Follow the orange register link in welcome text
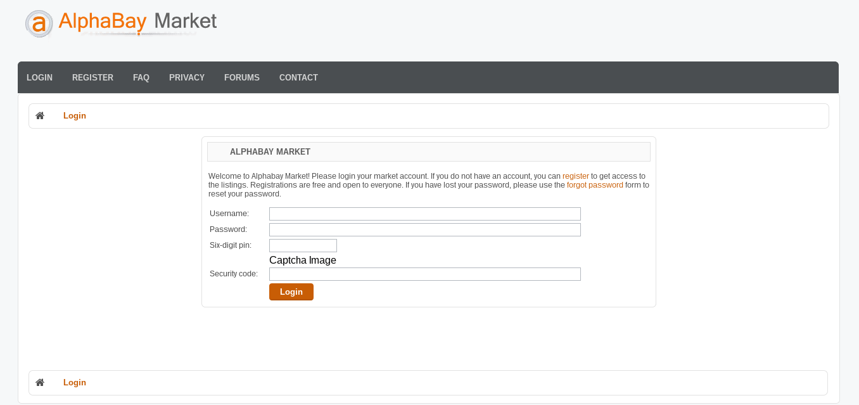Viewport: 859px width, 405px height. 575,176
